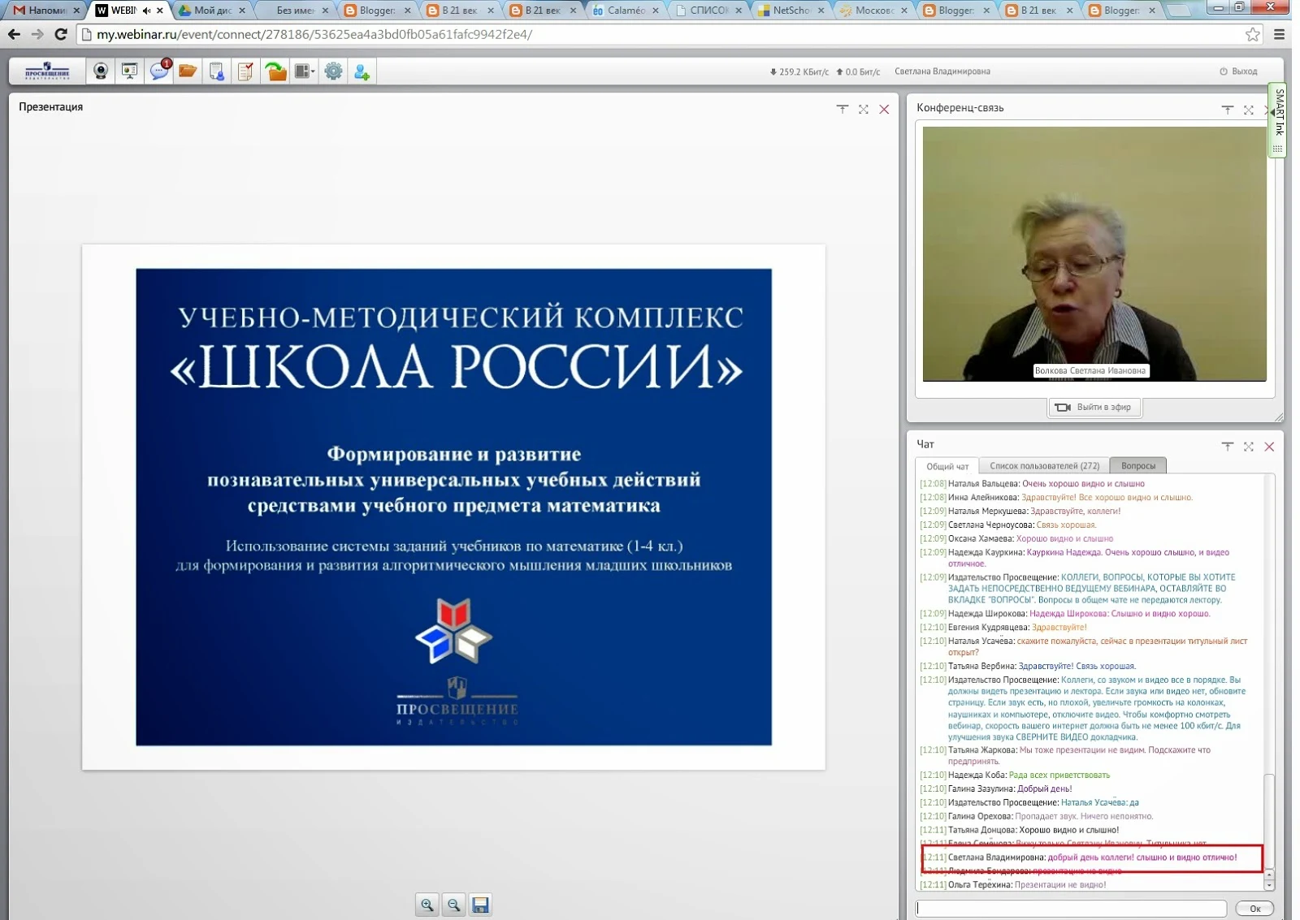This screenshot has height=920, width=1300.
Task: Mute the WEBIN tab via its speaker icon
Action: click(x=146, y=11)
